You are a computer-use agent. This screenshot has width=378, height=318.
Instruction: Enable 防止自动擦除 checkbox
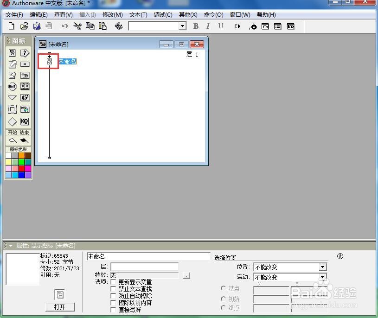click(x=113, y=296)
